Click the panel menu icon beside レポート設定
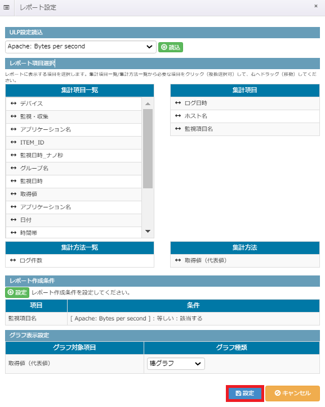The width and height of the screenshot is (325, 407). coord(7,7)
